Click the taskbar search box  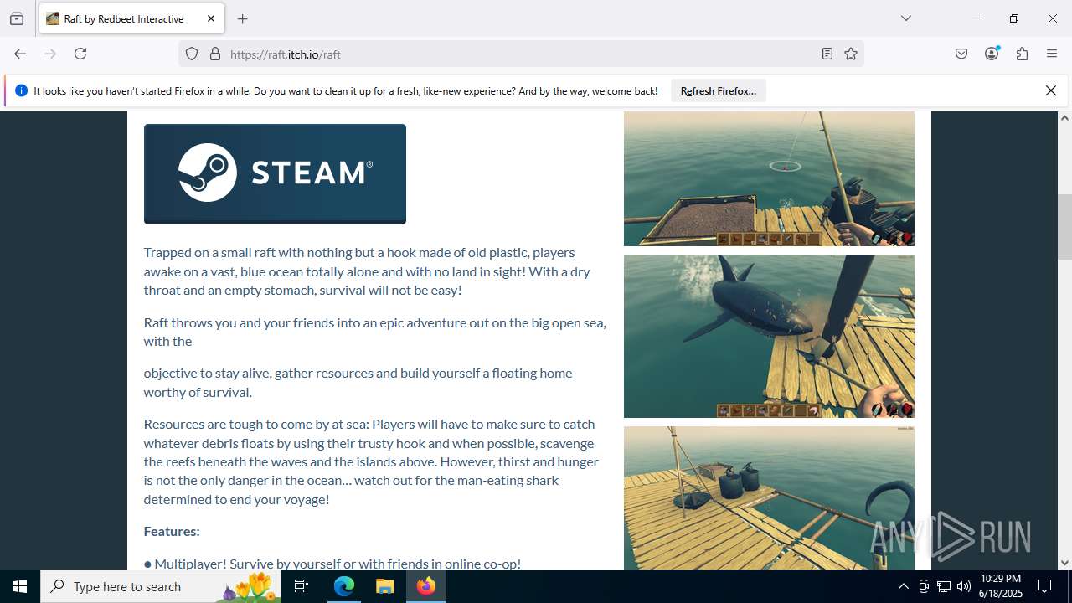pos(161,586)
